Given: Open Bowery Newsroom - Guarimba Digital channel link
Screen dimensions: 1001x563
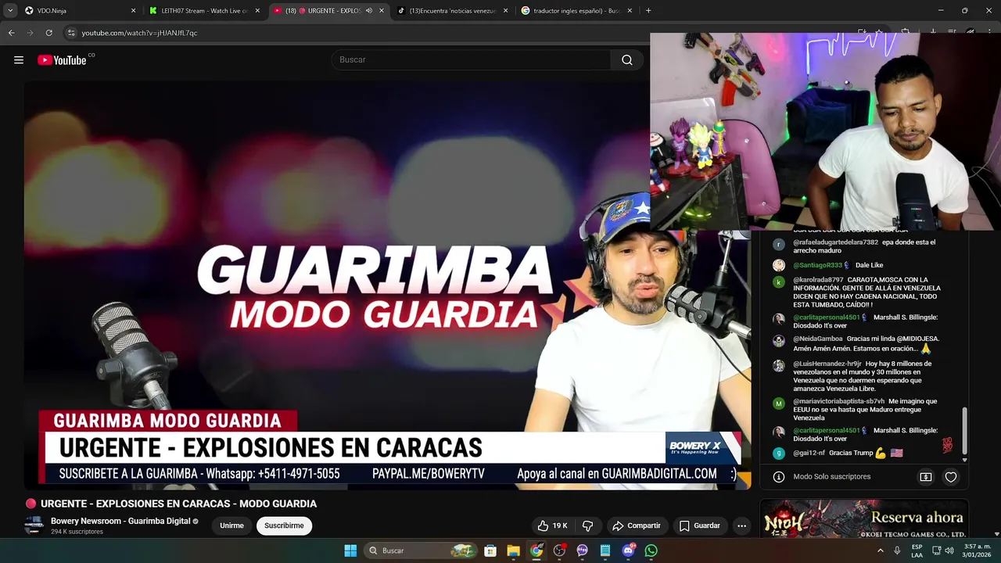Looking at the screenshot, I should coord(120,521).
